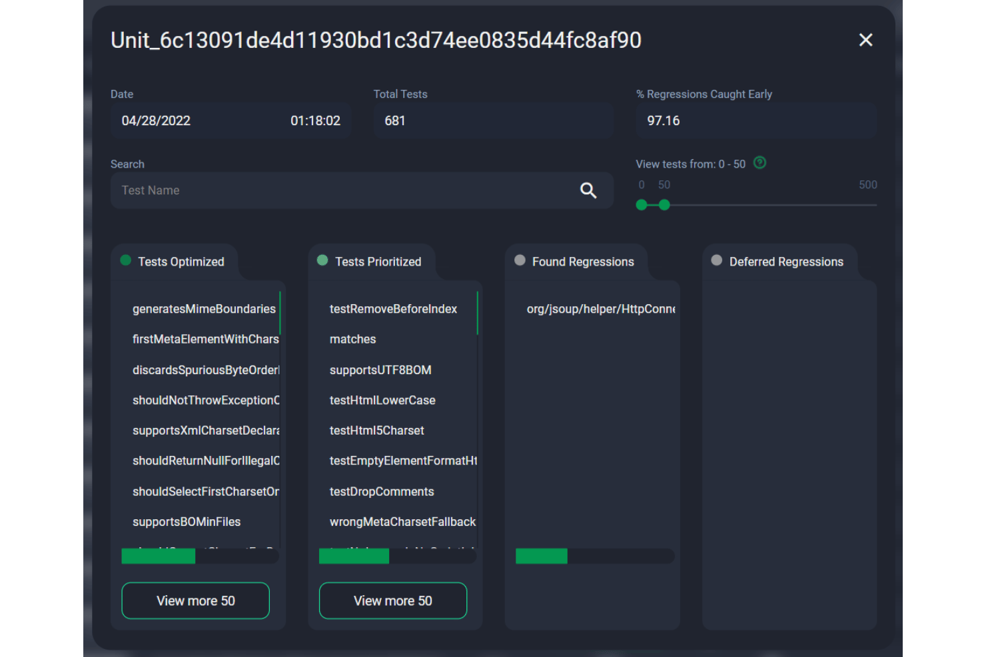Open the Tests Optimized tab
The width and height of the screenshot is (986, 657).
[173, 262]
